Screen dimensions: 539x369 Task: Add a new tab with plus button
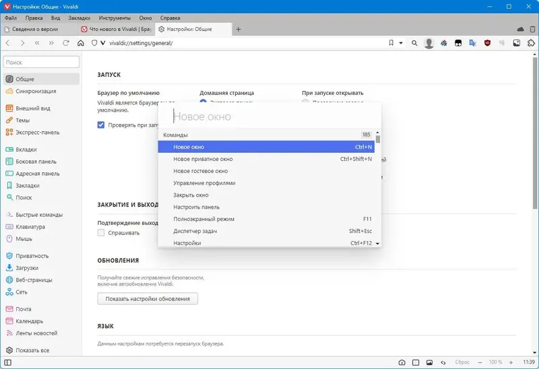click(x=239, y=29)
